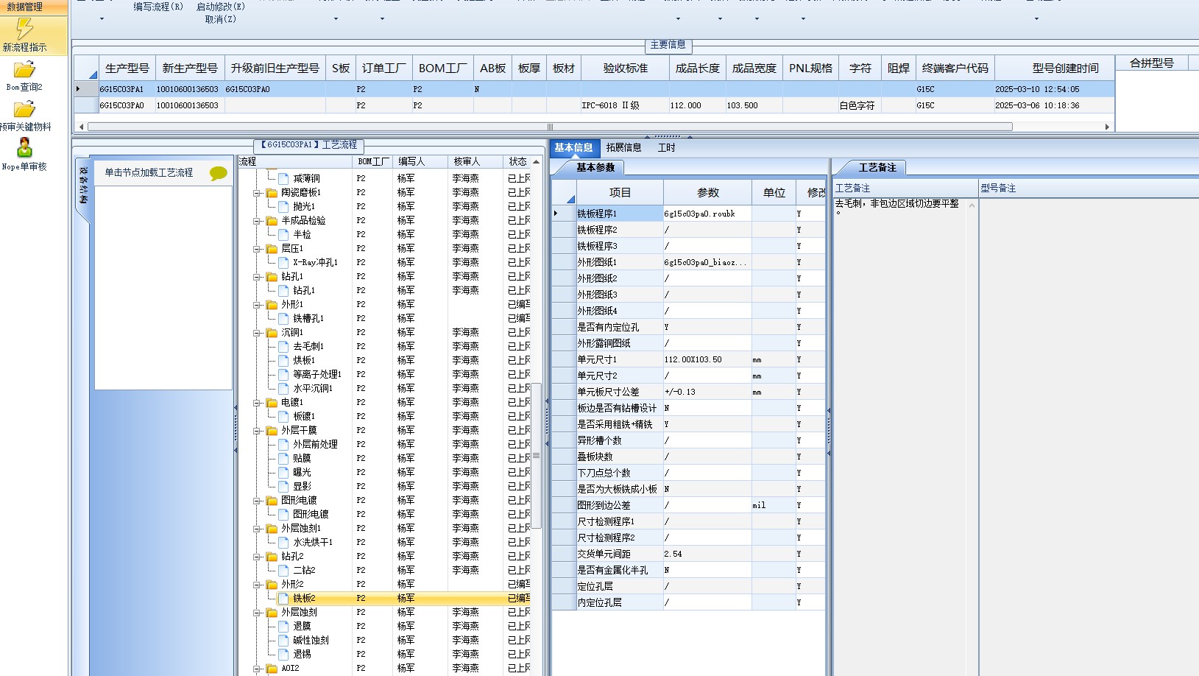Image resolution: width=1199 pixels, height=676 pixels.
Task: Click the process tree vertical scrollbar thumb
Action: 537,457
